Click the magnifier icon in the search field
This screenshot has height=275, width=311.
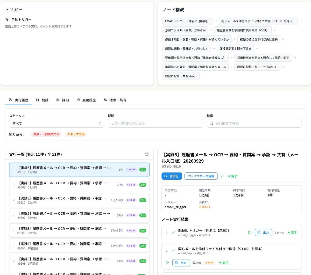[211, 123]
